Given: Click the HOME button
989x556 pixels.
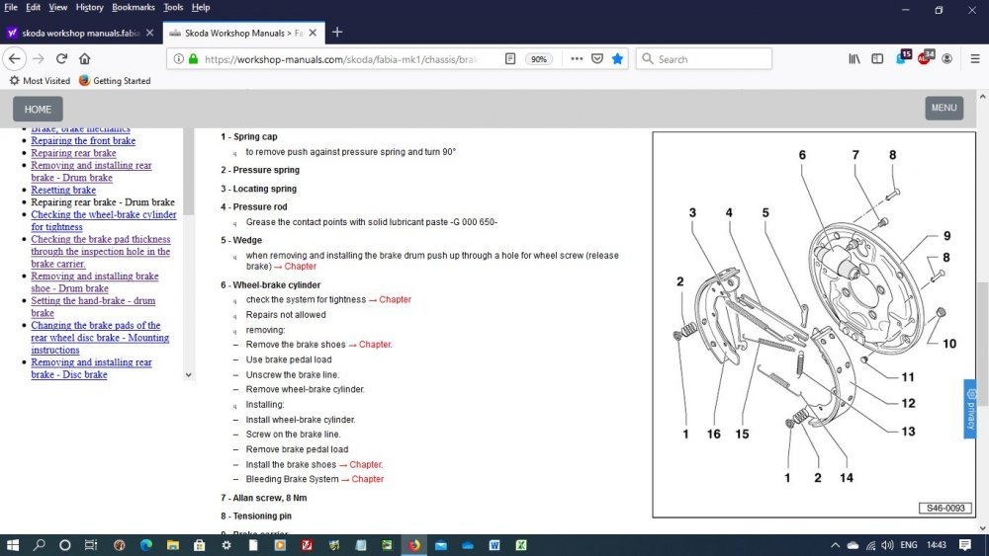Looking at the screenshot, I should [38, 109].
